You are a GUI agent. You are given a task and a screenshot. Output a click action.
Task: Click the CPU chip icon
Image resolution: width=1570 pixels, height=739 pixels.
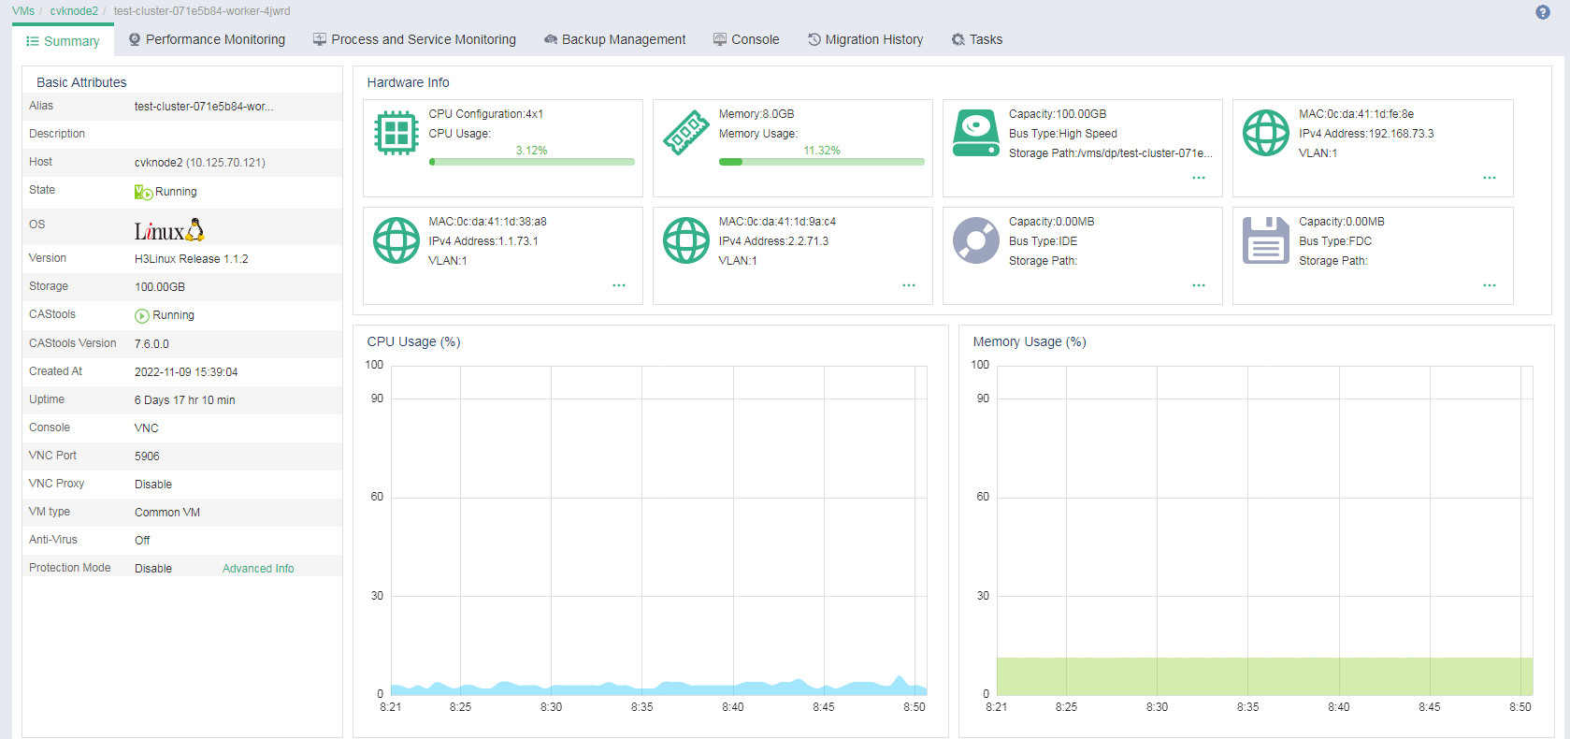point(396,133)
